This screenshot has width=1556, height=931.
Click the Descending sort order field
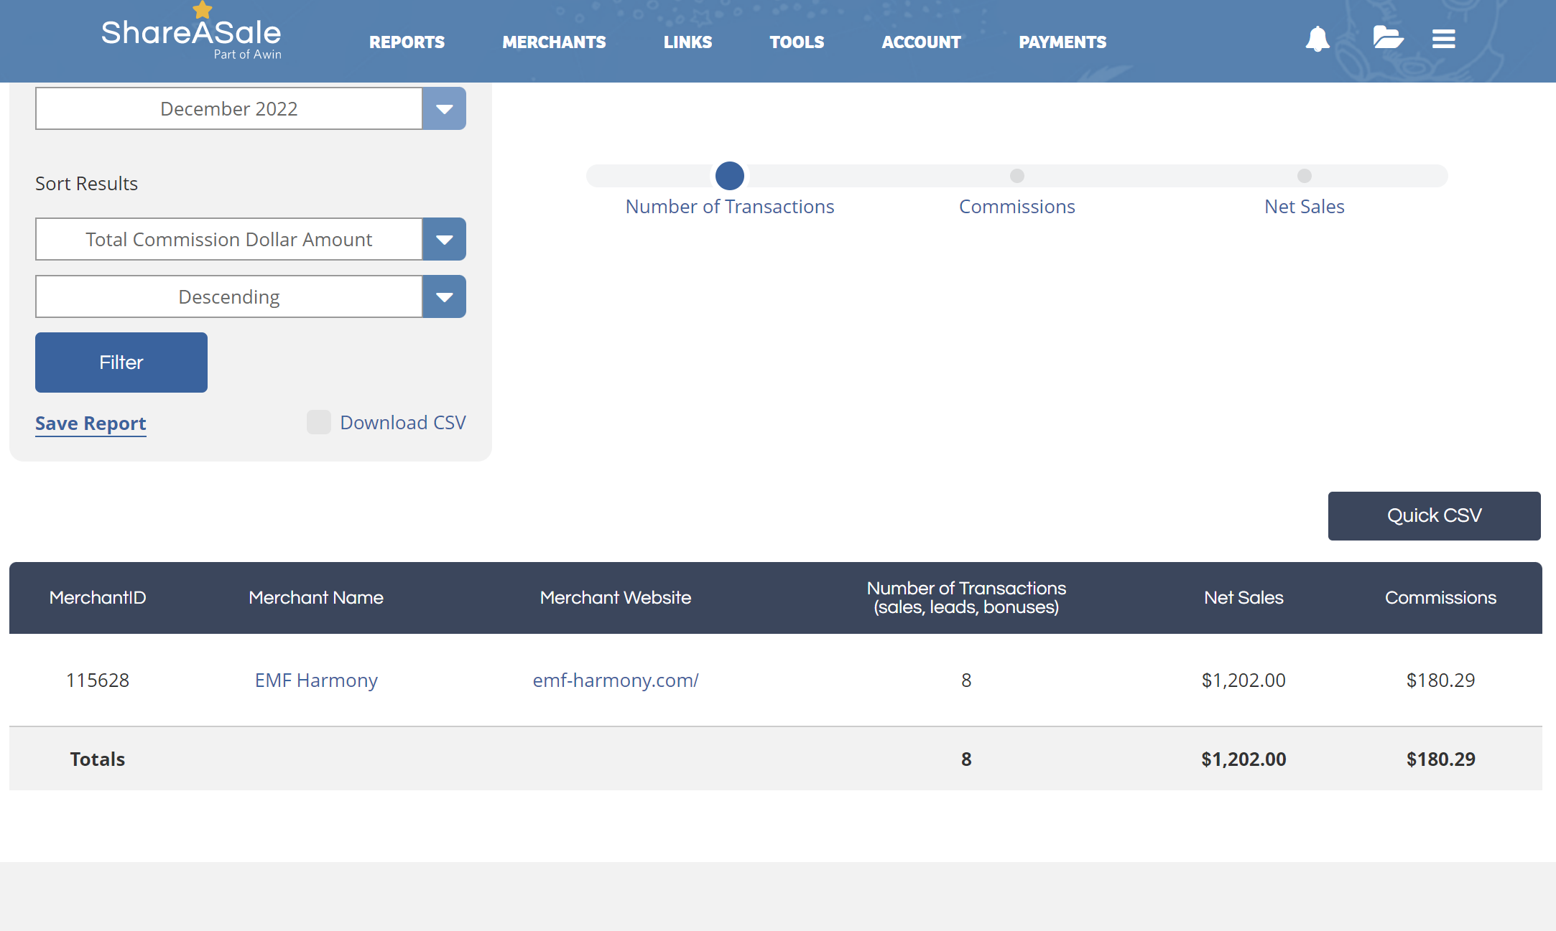tap(229, 296)
